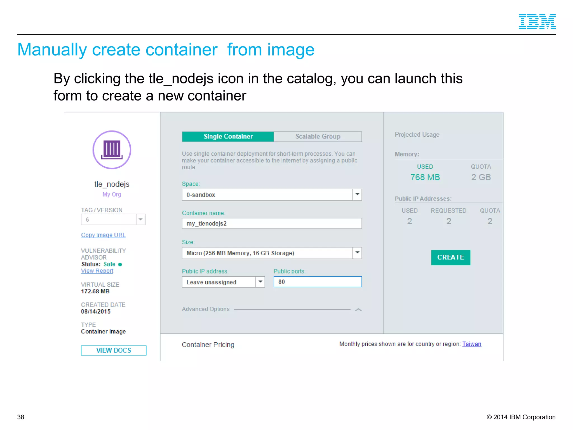
Task: Click the 768 MB used memory value
Action: coord(425,177)
